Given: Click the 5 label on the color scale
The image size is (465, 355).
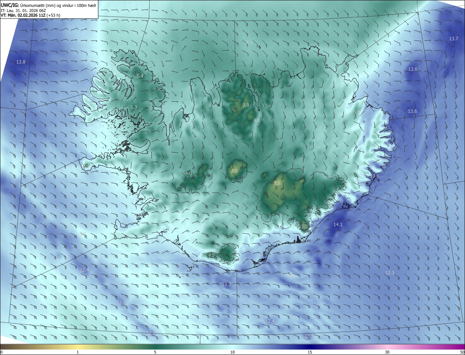Looking at the screenshot, I should [155, 352].
